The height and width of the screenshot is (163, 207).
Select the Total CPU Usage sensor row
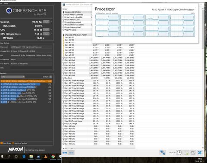99,124
